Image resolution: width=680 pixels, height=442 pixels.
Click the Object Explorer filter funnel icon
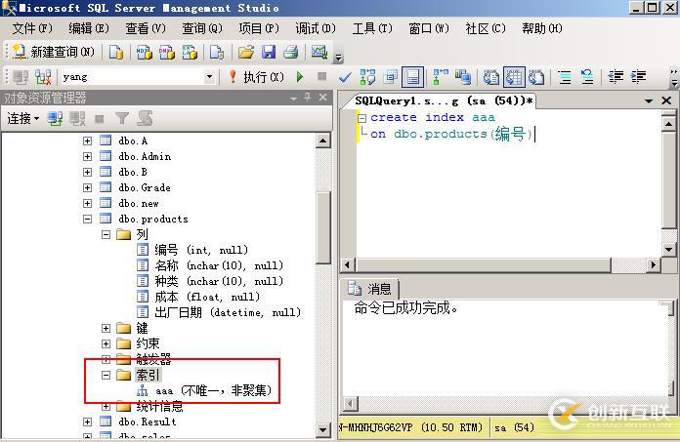(122, 118)
